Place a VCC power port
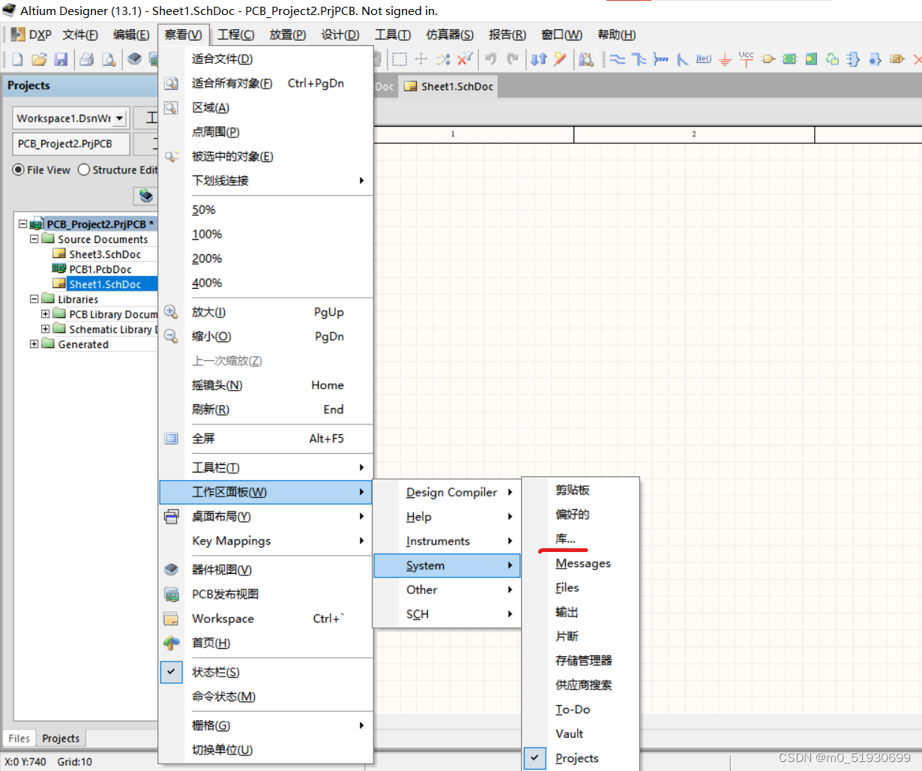Screen dimensions: 922x771 pos(747,59)
